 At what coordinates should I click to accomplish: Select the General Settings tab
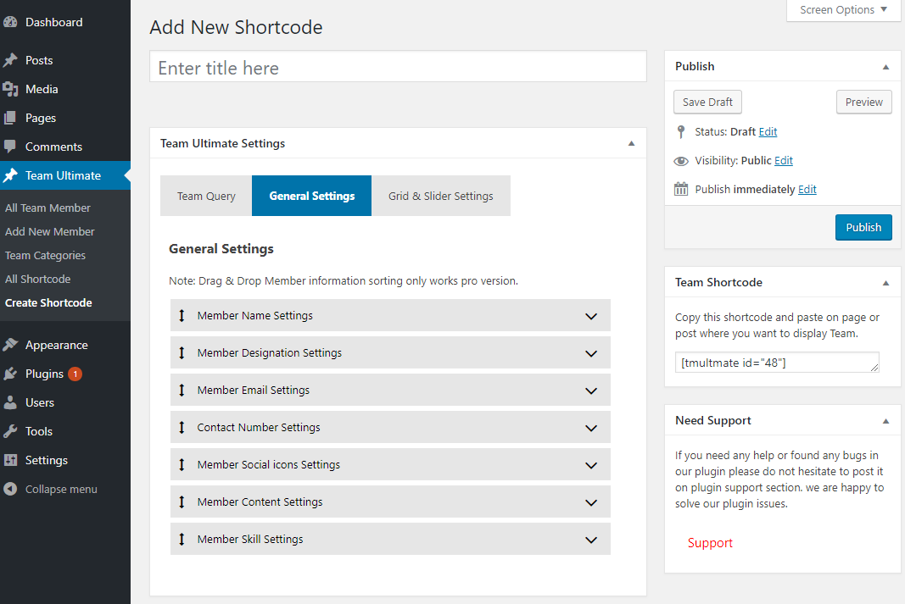pyautogui.click(x=311, y=196)
